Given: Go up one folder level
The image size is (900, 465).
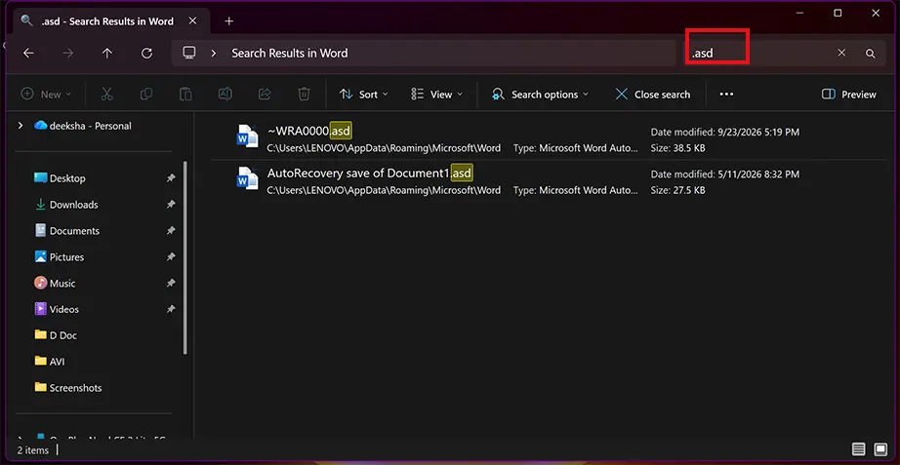Looking at the screenshot, I should (106, 53).
